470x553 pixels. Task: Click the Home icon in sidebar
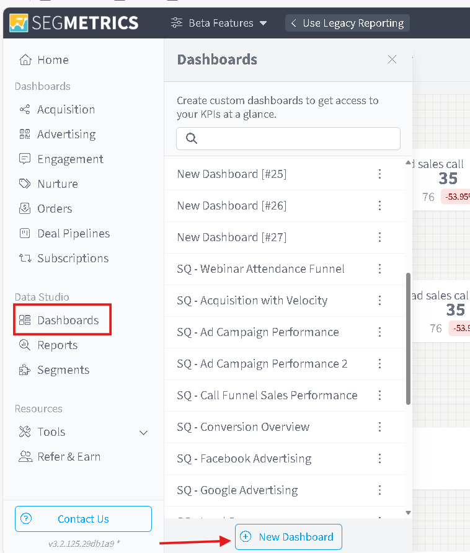25,60
